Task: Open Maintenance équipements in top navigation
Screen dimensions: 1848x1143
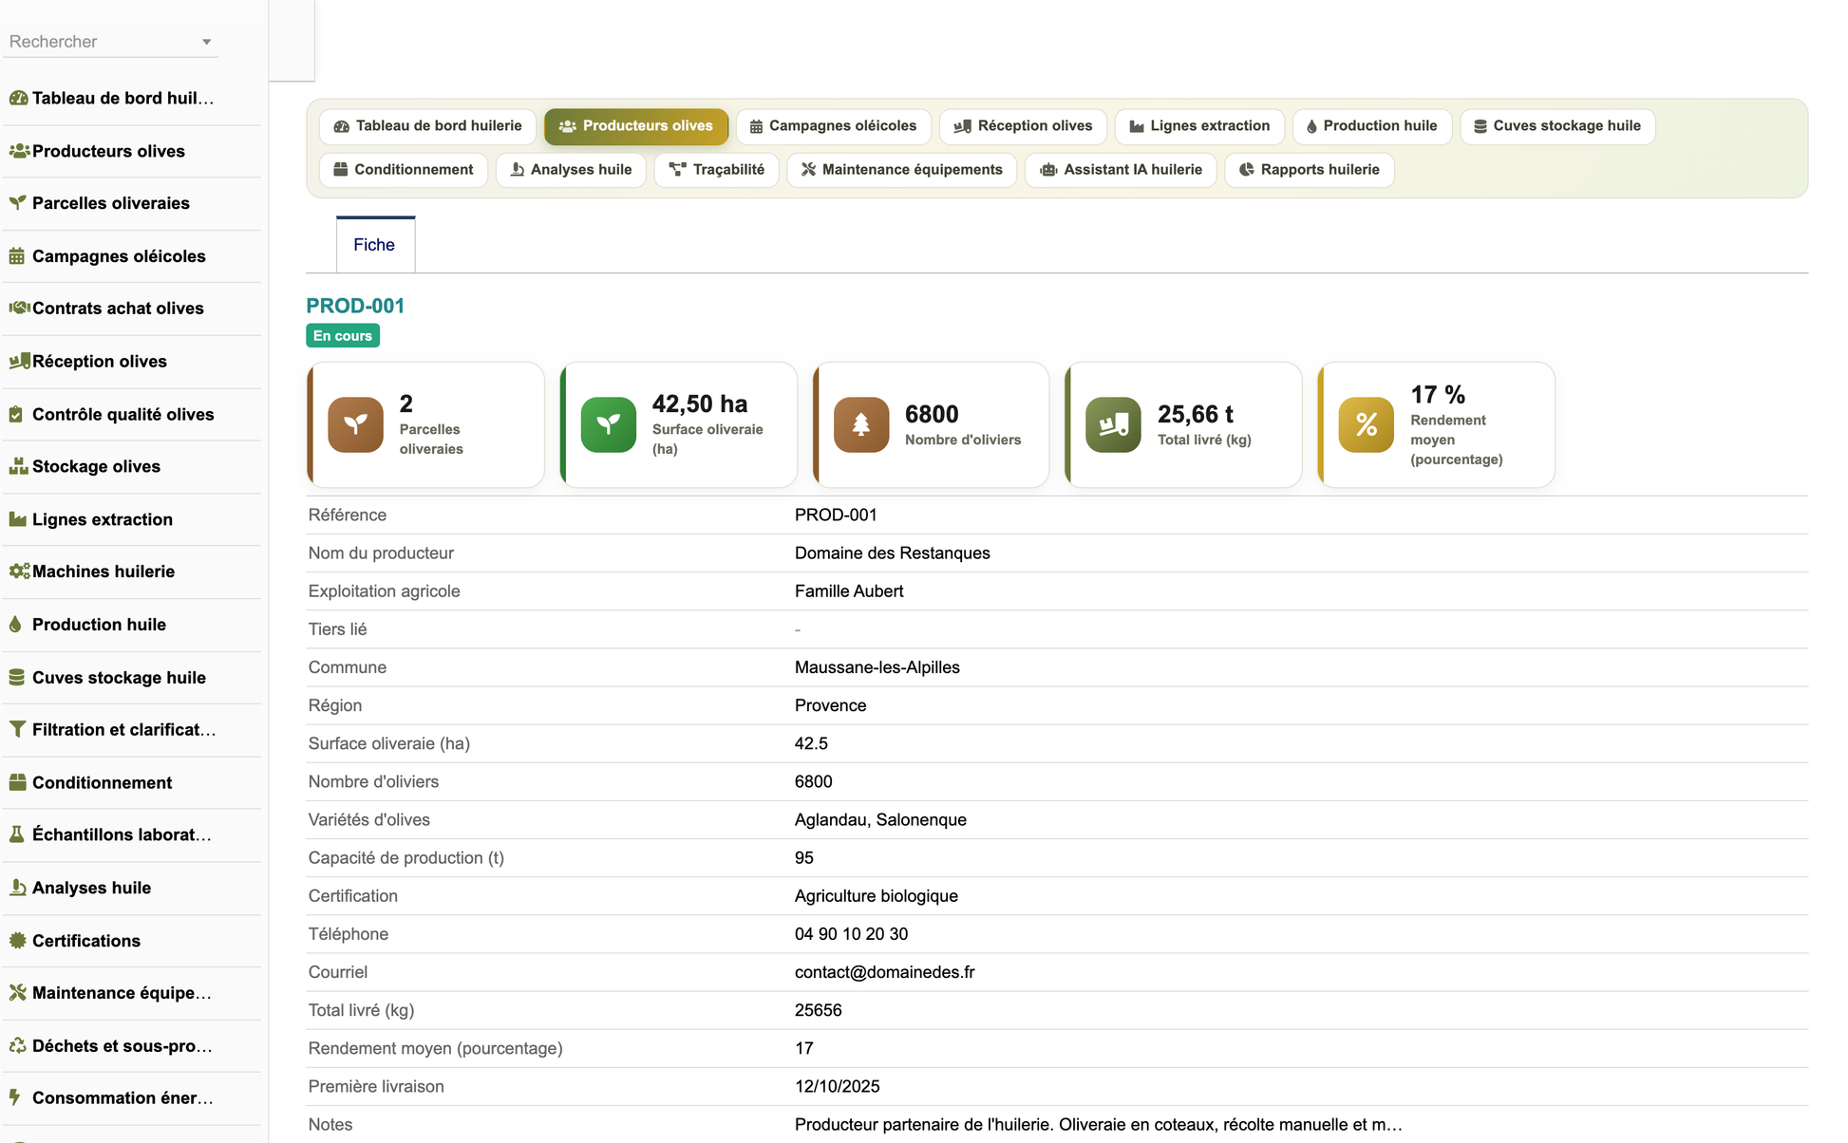Action: point(902,170)
